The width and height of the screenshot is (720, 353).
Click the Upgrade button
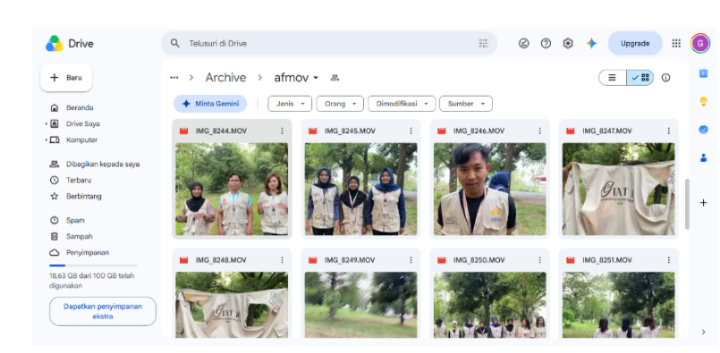635,44
